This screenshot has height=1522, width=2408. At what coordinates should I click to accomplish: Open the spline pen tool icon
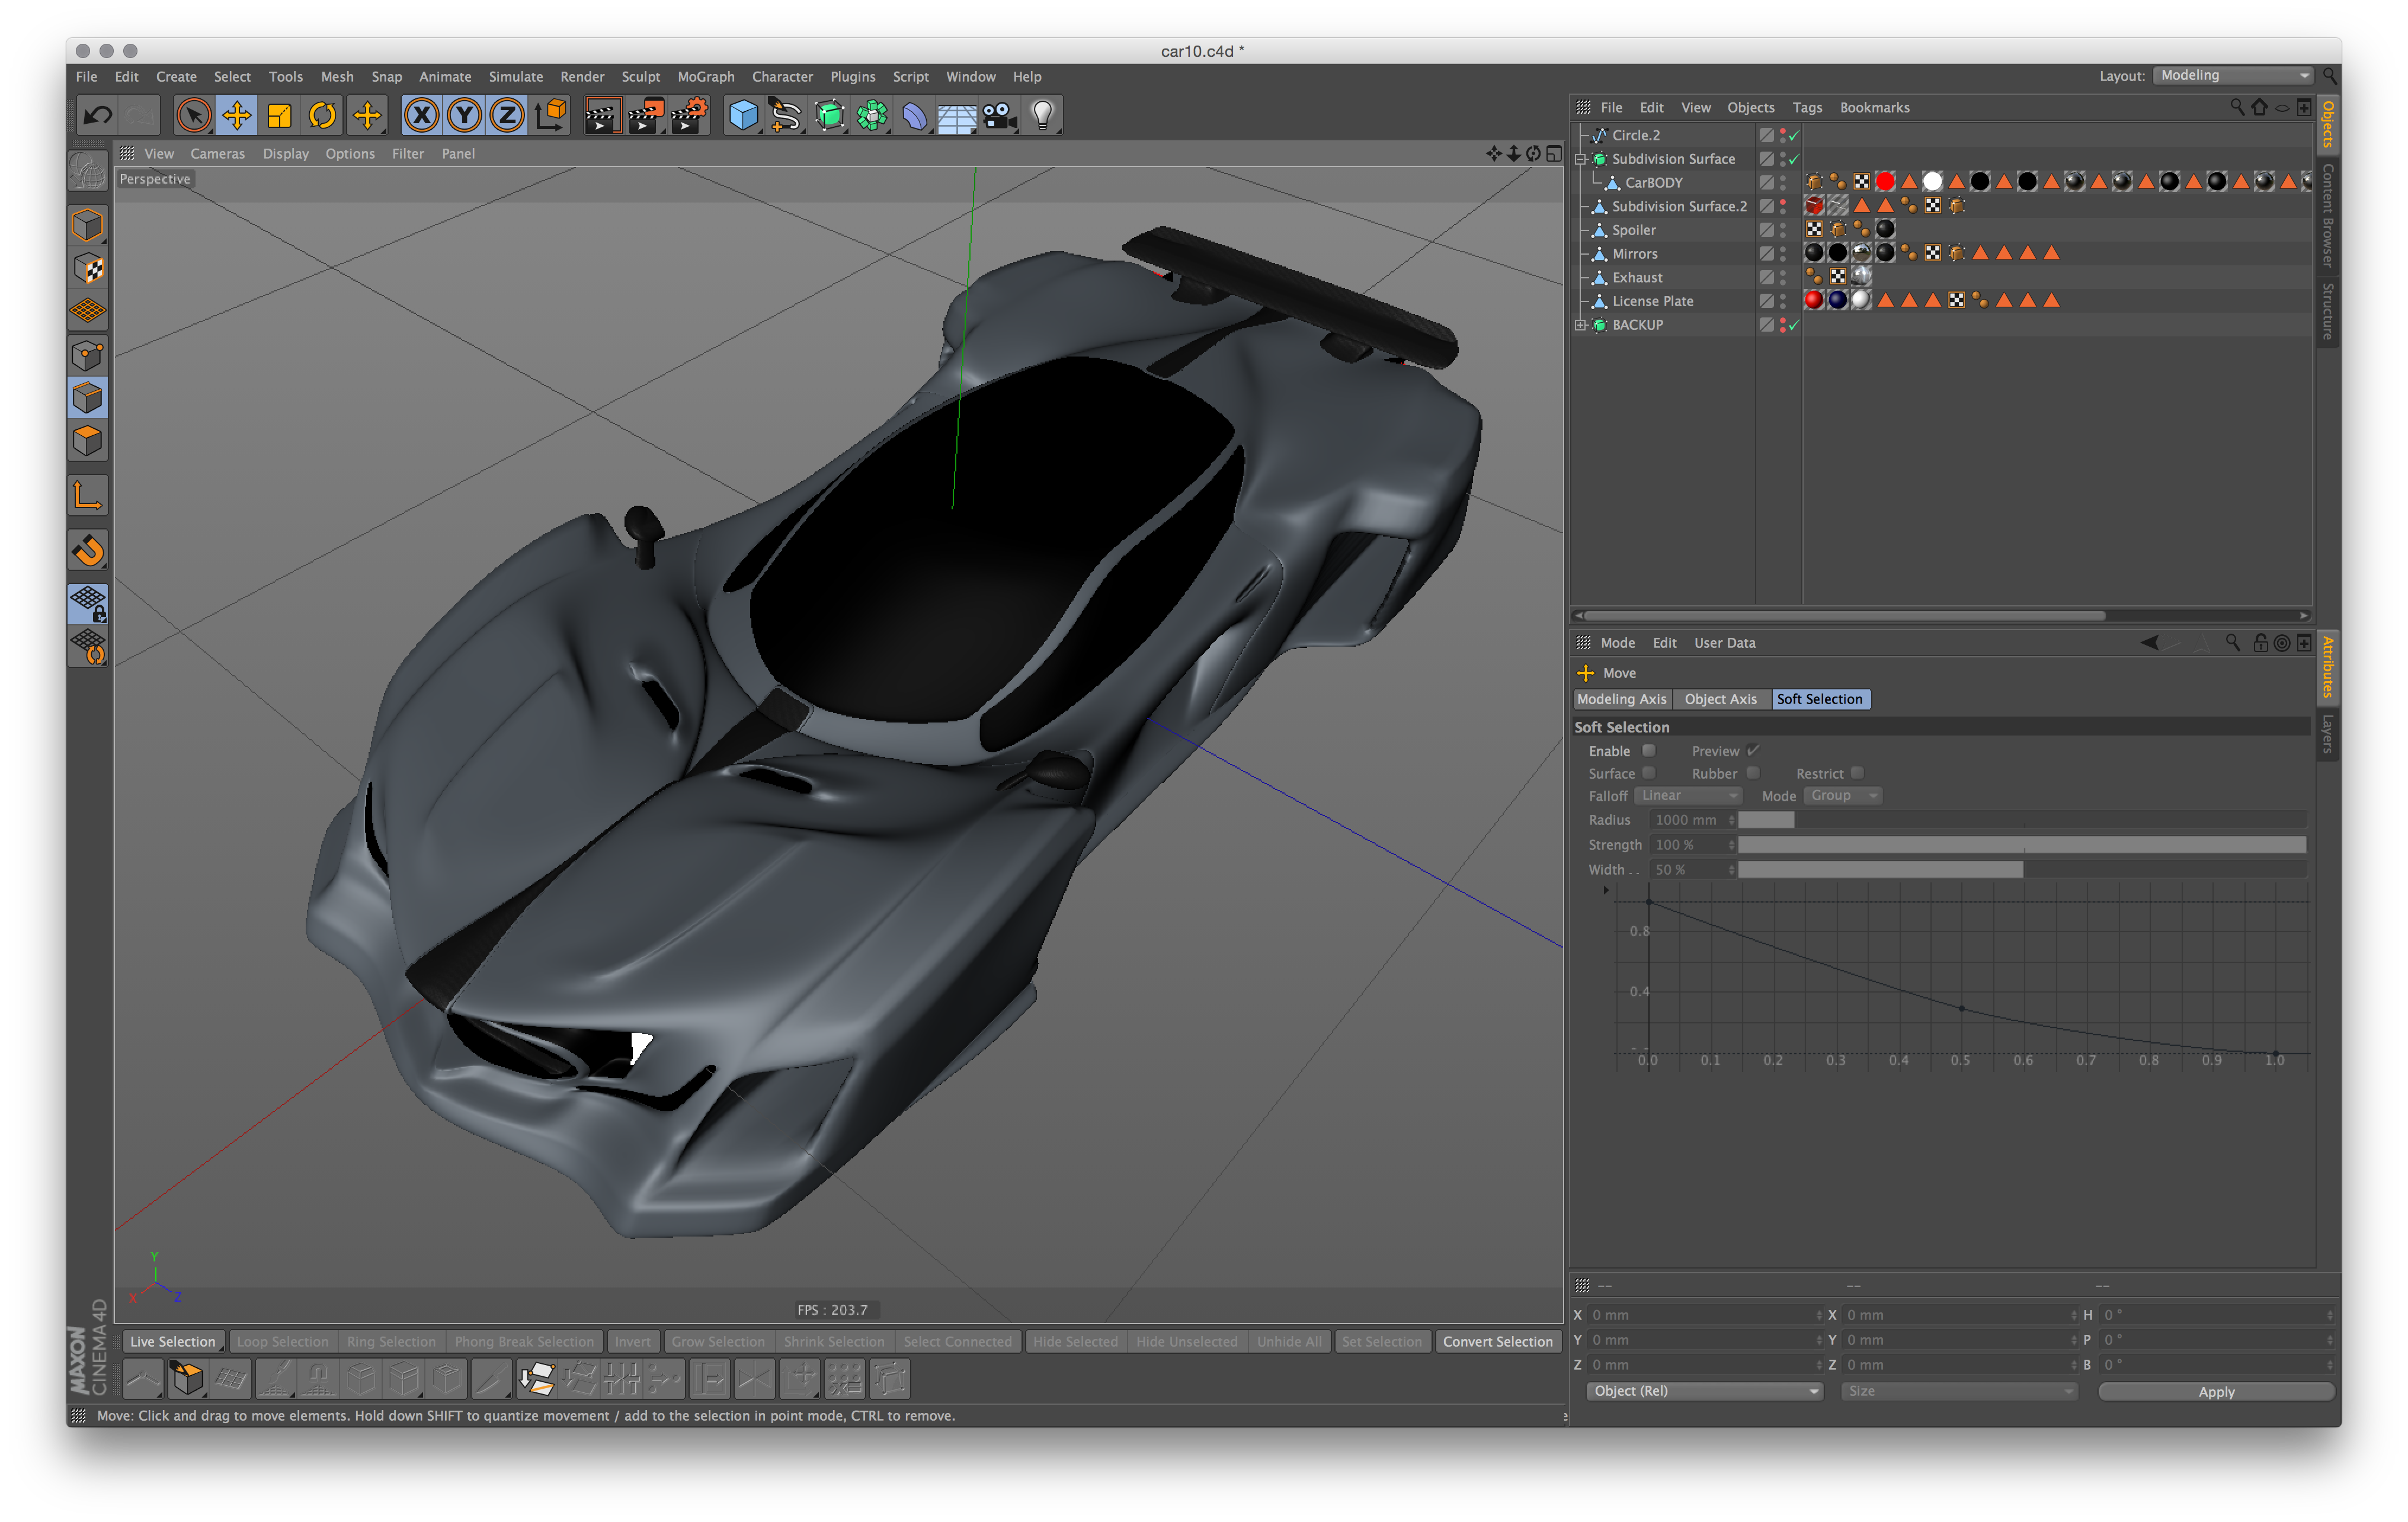click(x=786, y=115)
